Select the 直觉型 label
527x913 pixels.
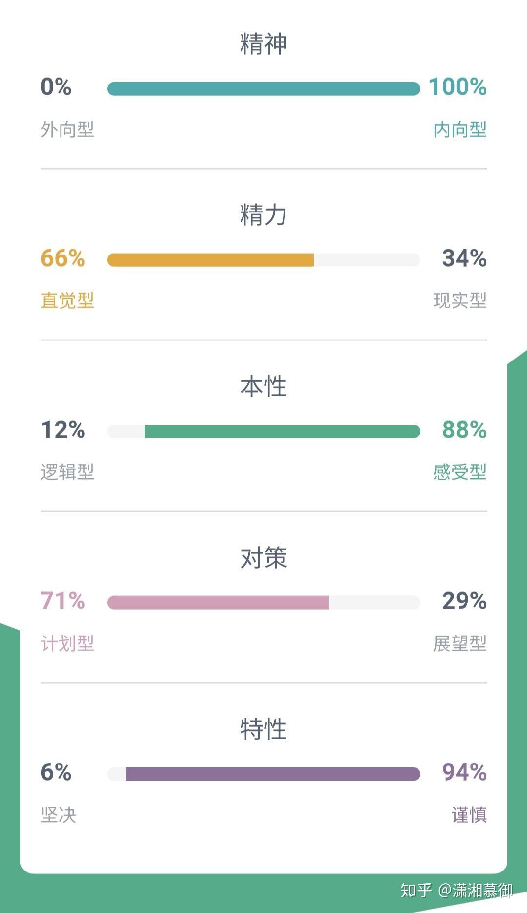tap(67, 301)
